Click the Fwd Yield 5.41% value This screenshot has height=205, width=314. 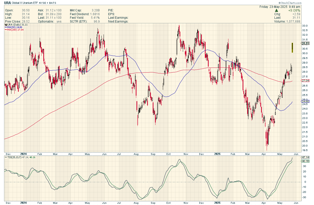95,18
